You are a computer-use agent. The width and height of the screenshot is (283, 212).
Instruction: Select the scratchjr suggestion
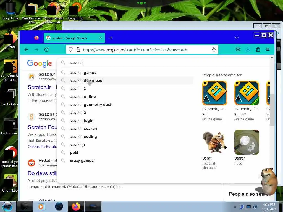[x=125, y=145]
